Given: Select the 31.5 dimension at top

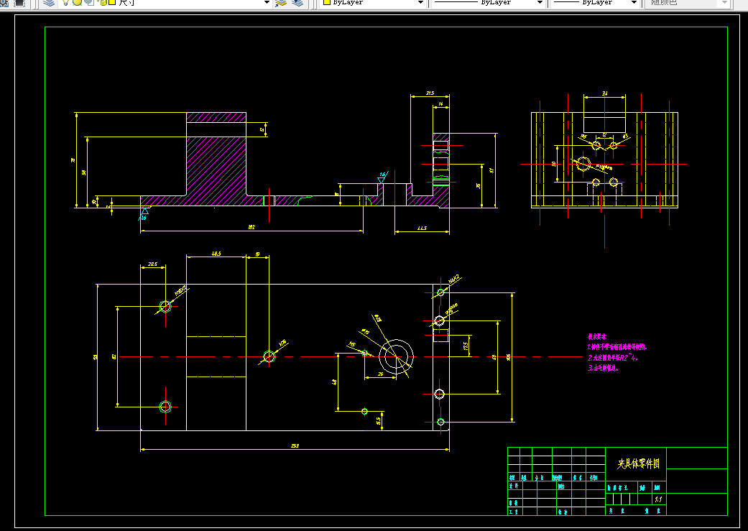Looking at the screenshot, I should point(430,93).
